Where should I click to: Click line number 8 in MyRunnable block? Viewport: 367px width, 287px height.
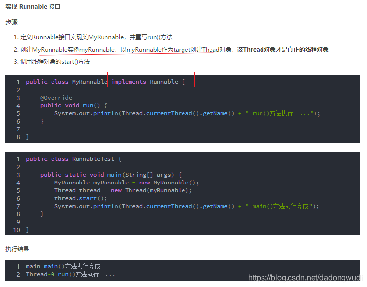(18, 137)
